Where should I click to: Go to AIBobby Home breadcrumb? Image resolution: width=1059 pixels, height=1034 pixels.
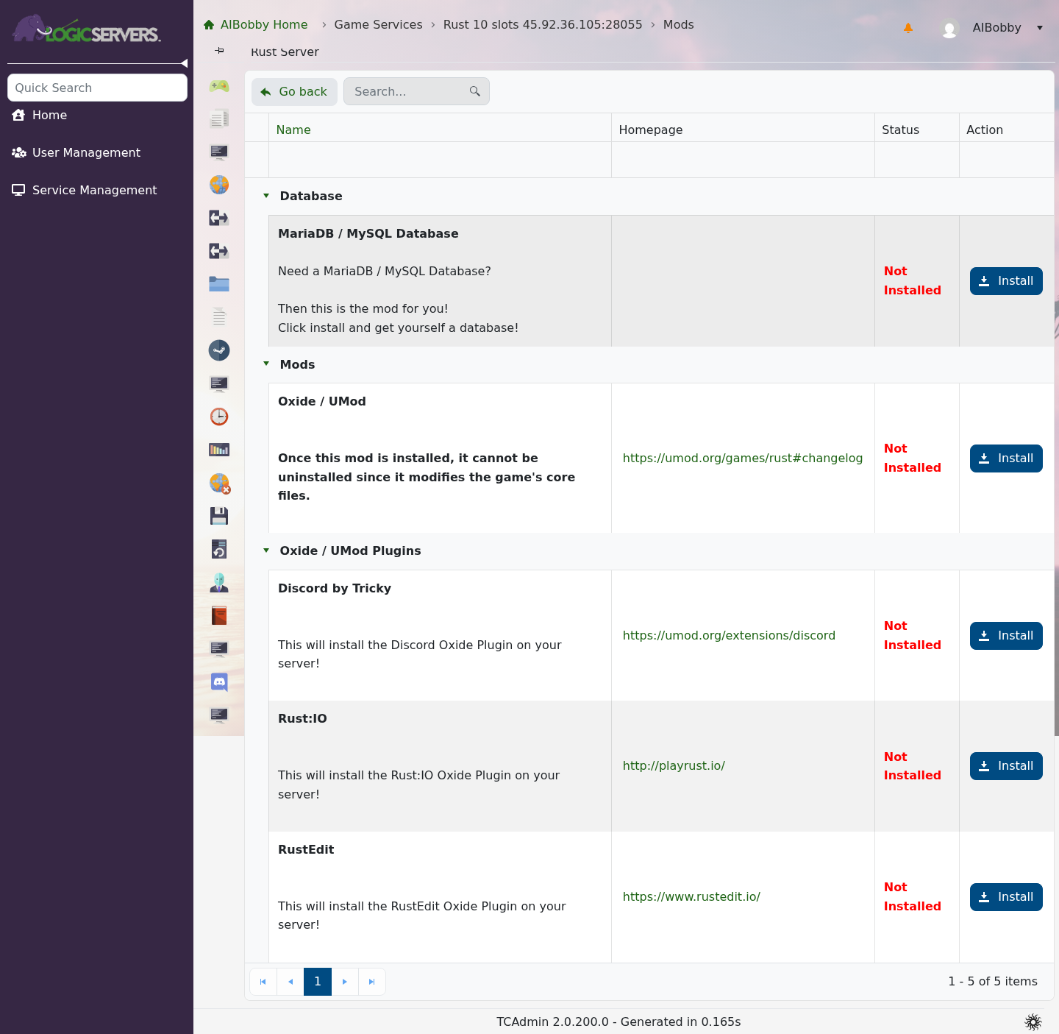click(x=256, y=24)
